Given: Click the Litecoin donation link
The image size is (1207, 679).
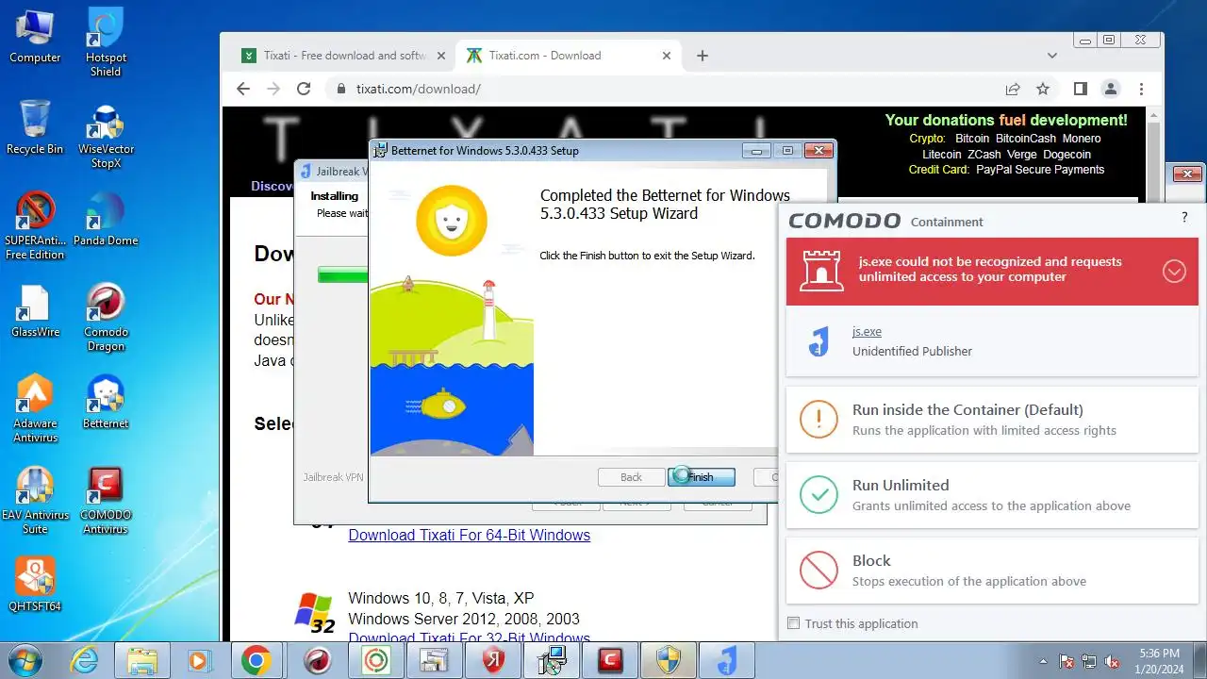Looking at the screenshot, I should tap(941, 155).
